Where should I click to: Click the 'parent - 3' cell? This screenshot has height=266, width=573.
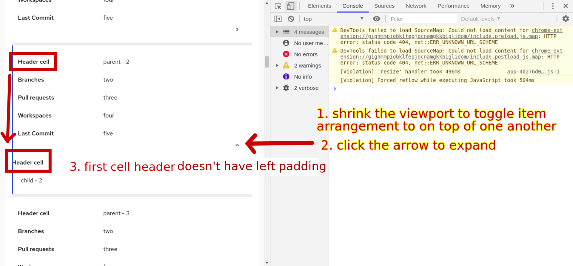pos(116,213)
